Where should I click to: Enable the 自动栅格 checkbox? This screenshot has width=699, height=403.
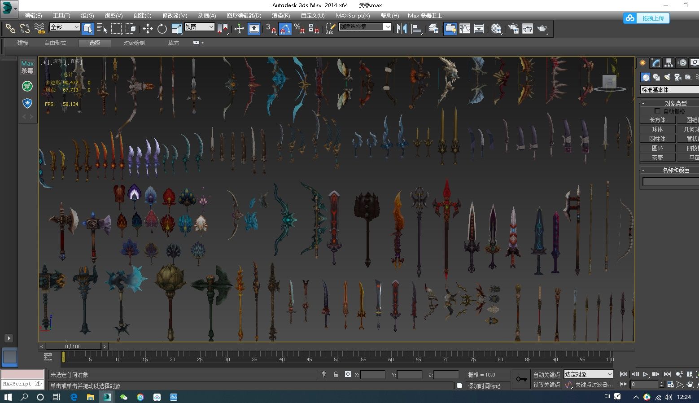coord(657,111)
